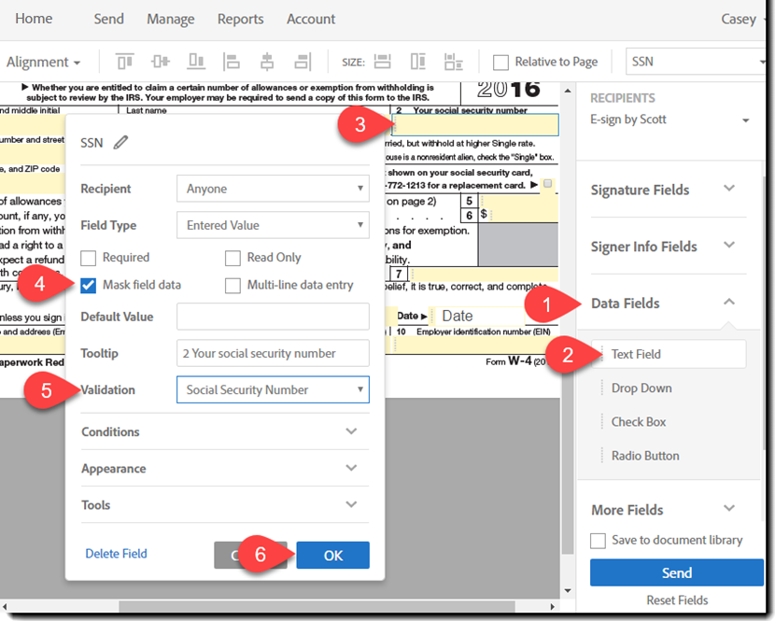The image size is (775, 621).
Task: Click the vertical scrollbar down arrow
Action: coord(568,591)
